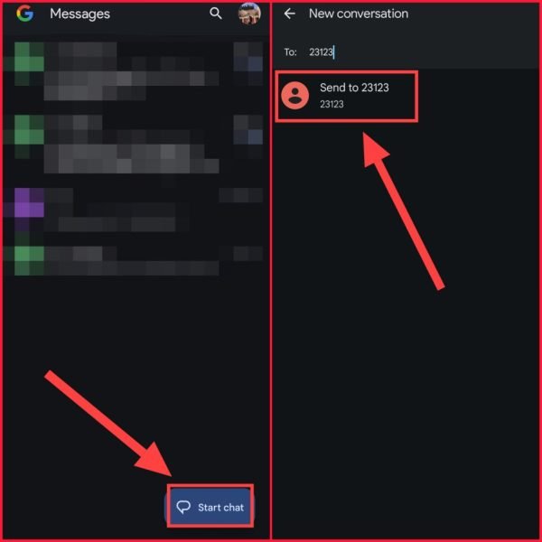Click the 23123 number under Send to
The height and width of the screenshot is (542, 542).
pos(332,104)
